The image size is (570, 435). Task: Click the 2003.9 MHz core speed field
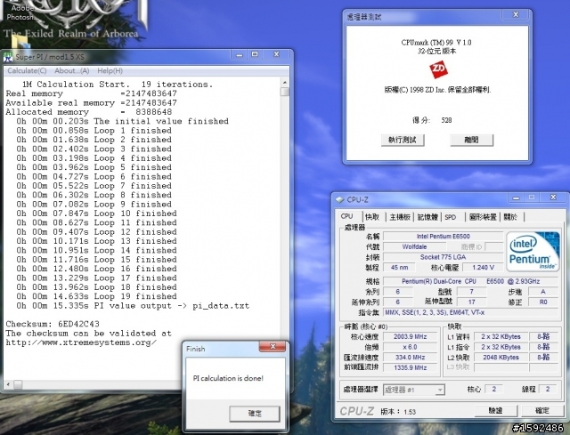pyautogui.click(x=411, y=336)
